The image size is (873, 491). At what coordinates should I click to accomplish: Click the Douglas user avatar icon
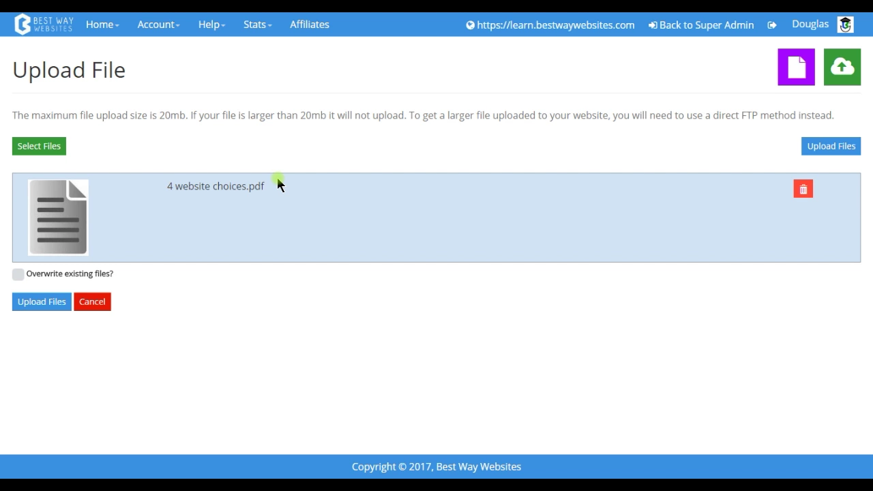tap(846, 25)
